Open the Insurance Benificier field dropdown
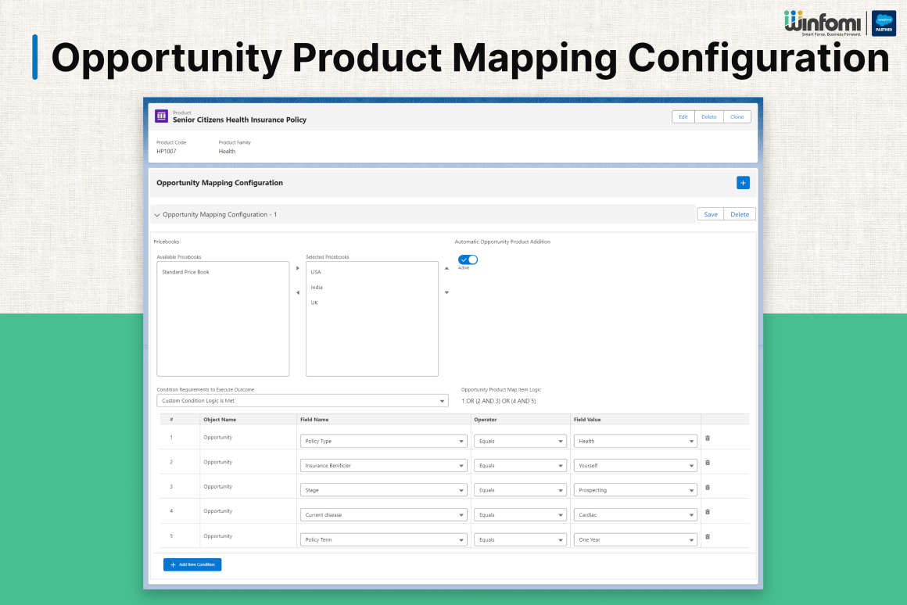 pos(383,465)
